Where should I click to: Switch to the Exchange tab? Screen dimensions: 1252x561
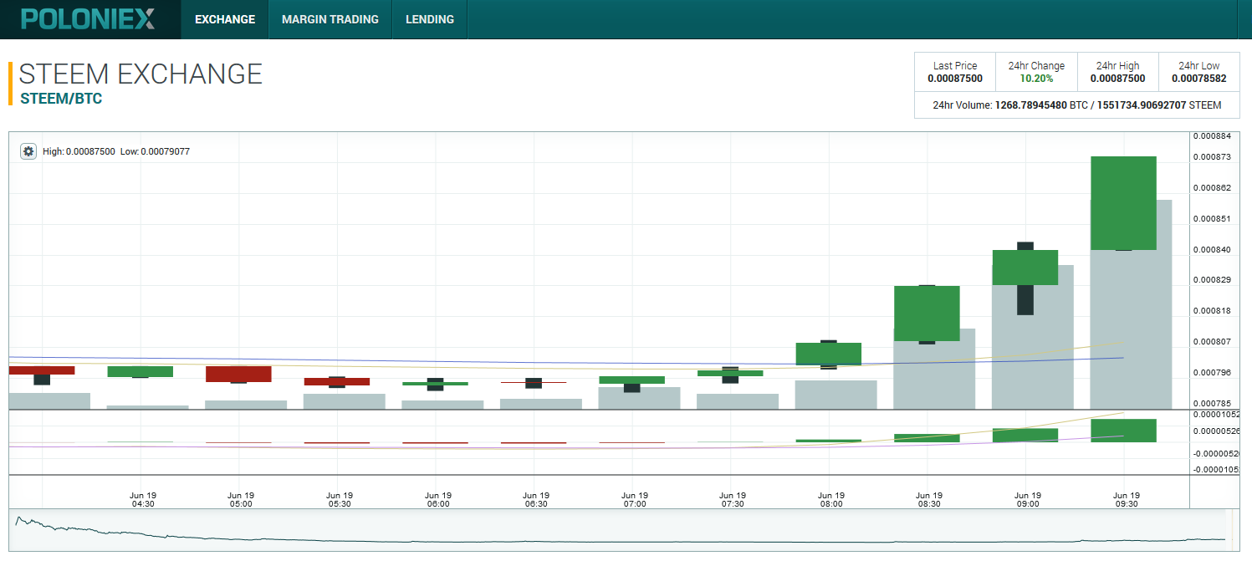tap(225, 19)
